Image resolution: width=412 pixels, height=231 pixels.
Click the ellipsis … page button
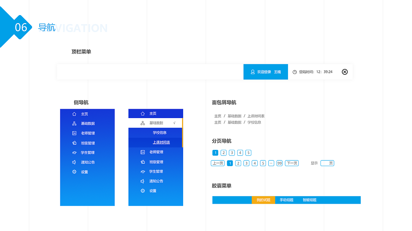(271, 163)
